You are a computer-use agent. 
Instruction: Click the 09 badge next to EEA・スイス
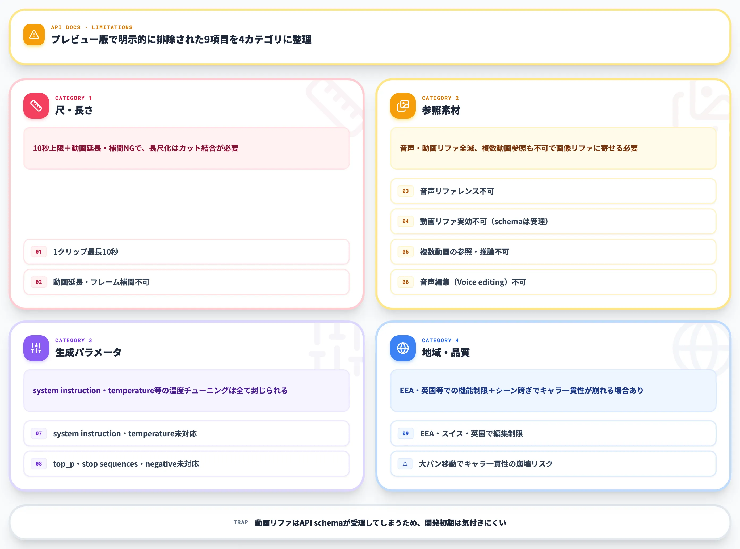coord(406,433)
